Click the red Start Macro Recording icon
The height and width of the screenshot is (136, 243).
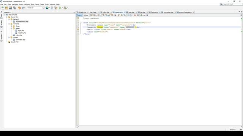pyautogui.click(x=135, y=15)
